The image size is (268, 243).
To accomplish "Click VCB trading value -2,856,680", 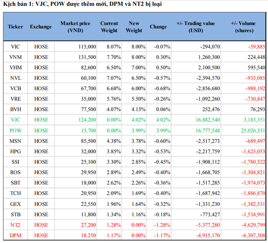I will [208, 88].
